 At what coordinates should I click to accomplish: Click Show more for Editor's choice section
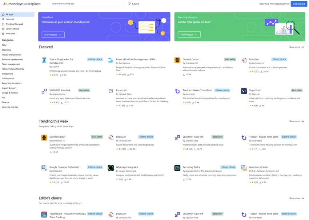296,198
